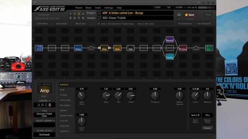Click the Tap tempo button
Viewport: 248px width, 139px height.
pos(169,7)
